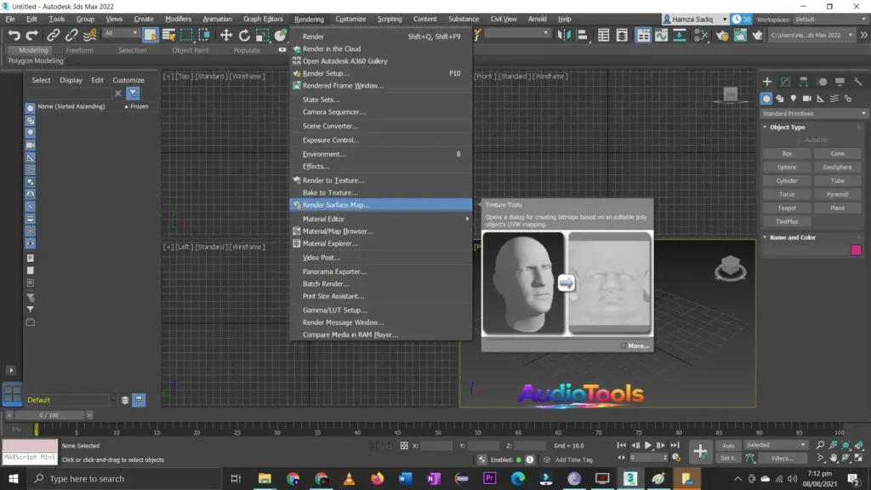Enable Auto Key animation mode
871x490 pixels.
click(x=728, y=445)
